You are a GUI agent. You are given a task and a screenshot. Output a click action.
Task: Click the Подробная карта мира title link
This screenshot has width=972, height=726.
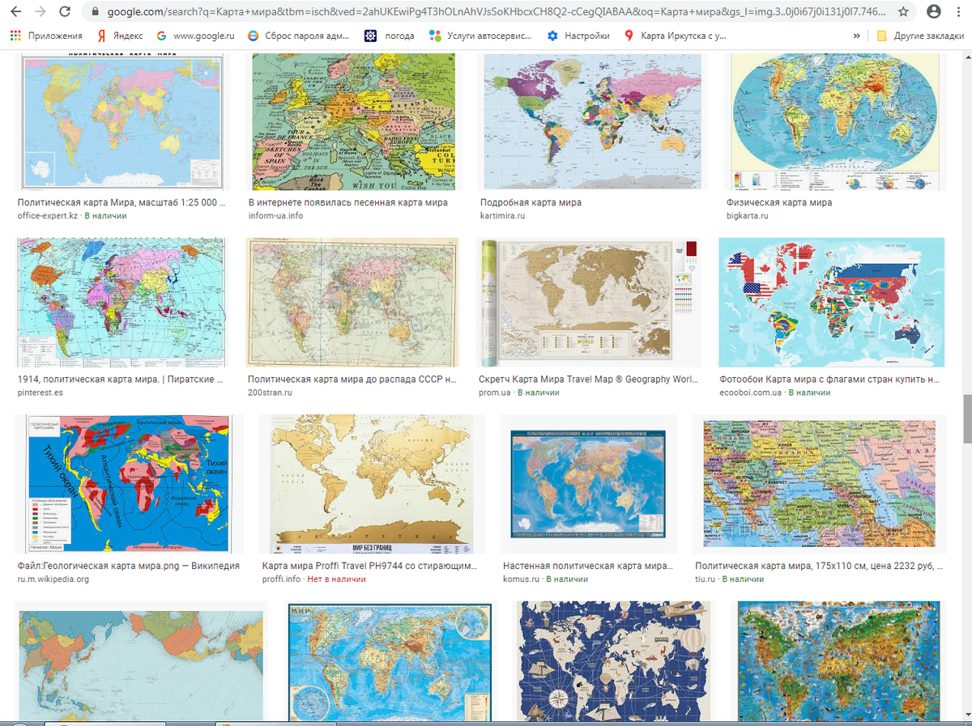pos(531,202)
